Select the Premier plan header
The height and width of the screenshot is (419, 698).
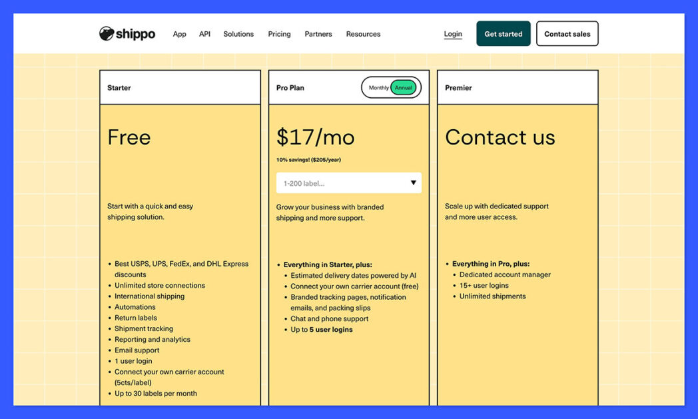tap(459, 87)
